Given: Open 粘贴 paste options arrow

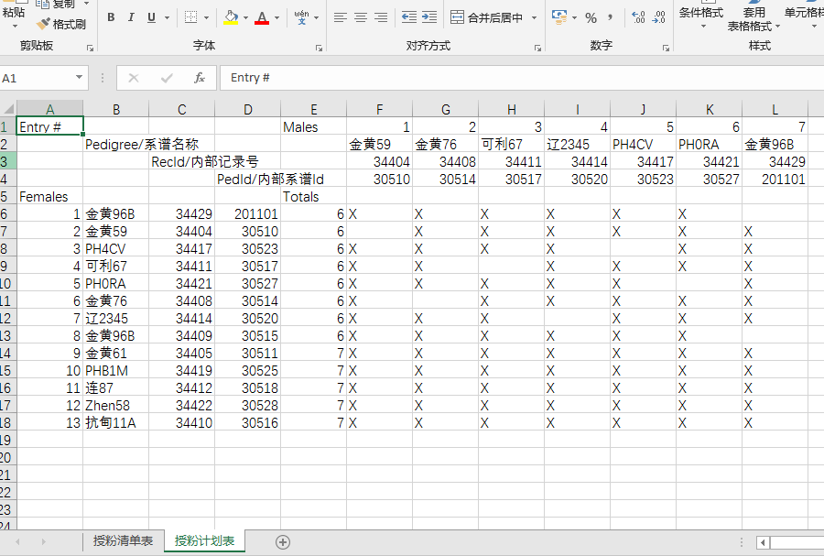Looking at the screenshot, I should pyautogui.click(x=15, y=26).
